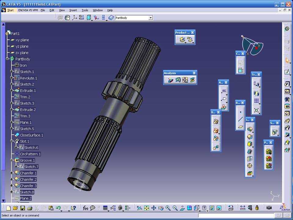Viewport: 293px width, 220px height.
Task: Open the Start menu
Action: pos(10,10)
